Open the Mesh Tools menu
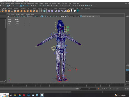 point(23,3)
